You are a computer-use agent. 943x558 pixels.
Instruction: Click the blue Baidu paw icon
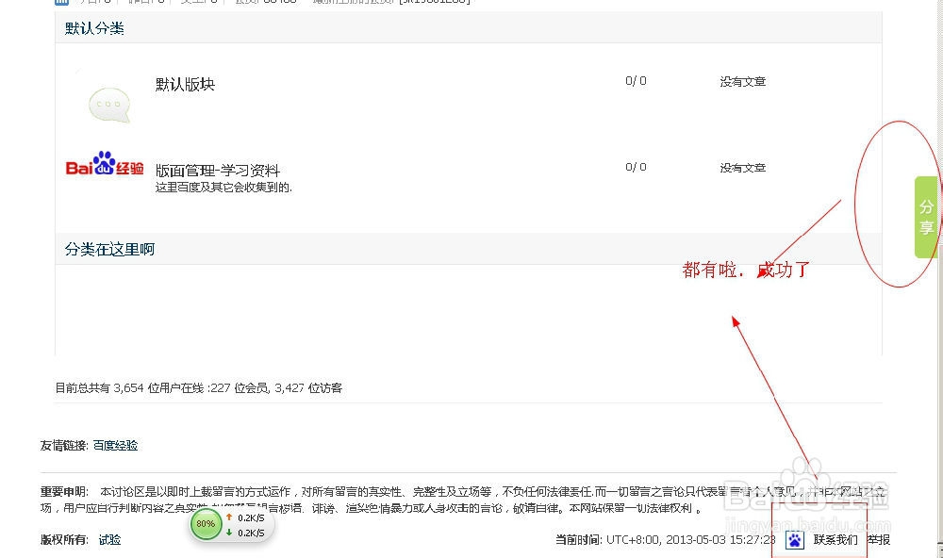pyautogui.click(x=793, y=539)
